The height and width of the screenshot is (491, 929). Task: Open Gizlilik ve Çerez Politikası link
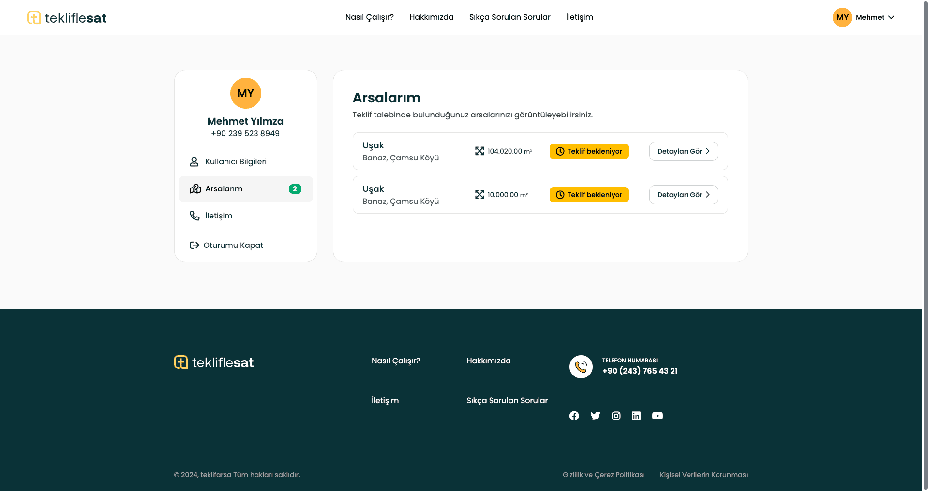click(603, 475)
